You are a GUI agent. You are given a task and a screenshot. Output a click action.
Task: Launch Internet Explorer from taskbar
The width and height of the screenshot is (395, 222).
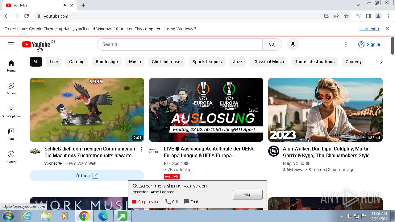pyautogui.click(x=27, y=216)
